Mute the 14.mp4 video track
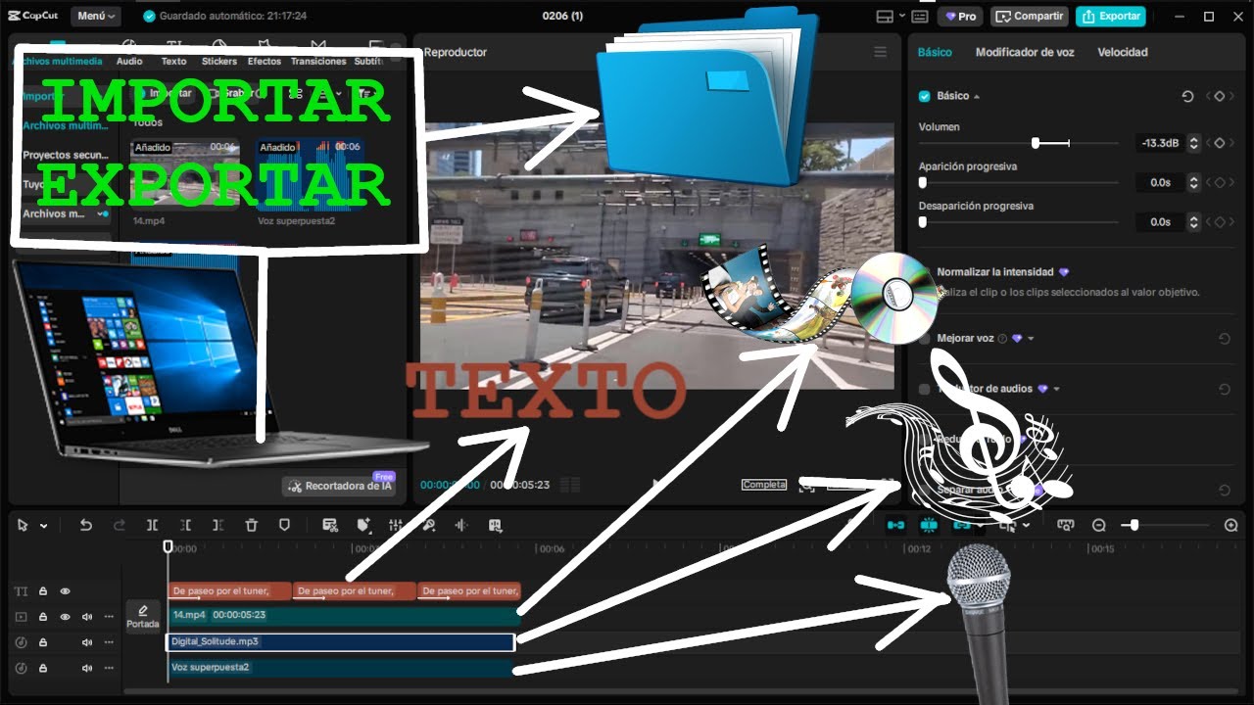 [x=87, y=617]
